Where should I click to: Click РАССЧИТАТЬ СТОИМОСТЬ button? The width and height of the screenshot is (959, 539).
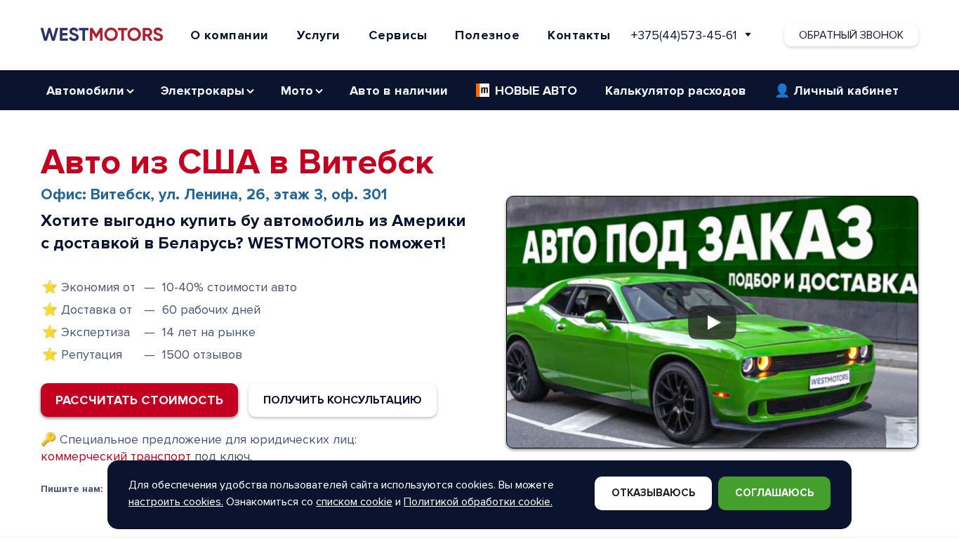139,400
